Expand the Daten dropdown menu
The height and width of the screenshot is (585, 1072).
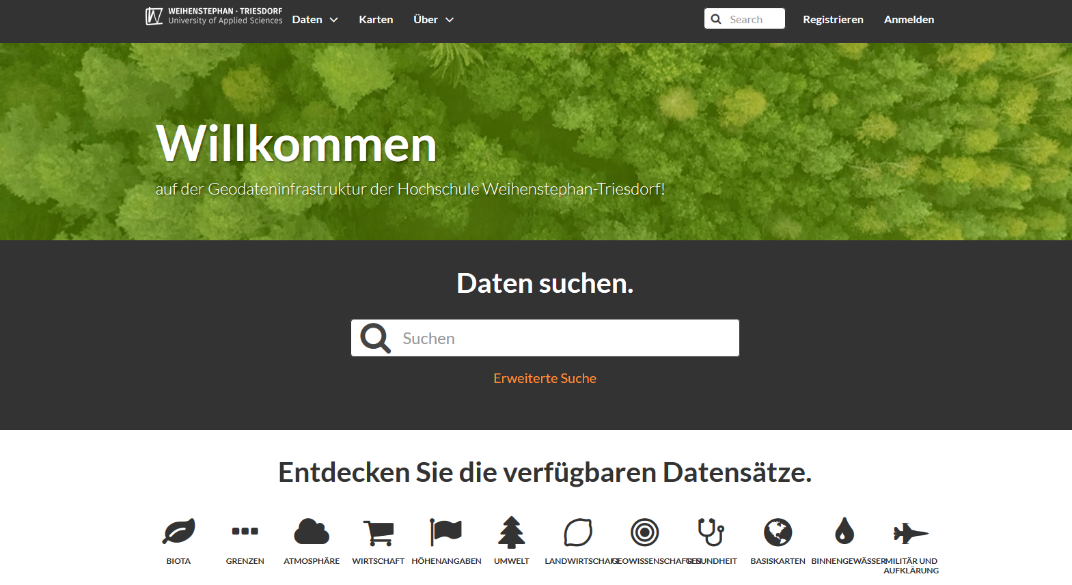[315, 20]
